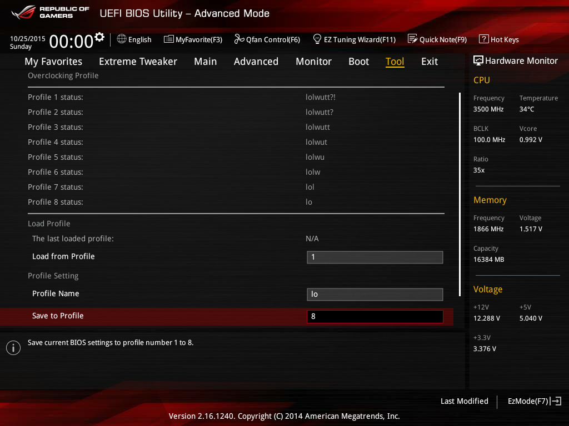Screen dimensions: 569x426
Task: Switch to the Extreme Tweaker tab
Action: (138, 62)
